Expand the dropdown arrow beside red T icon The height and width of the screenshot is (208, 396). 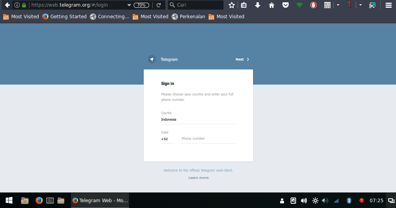point(360,5)
